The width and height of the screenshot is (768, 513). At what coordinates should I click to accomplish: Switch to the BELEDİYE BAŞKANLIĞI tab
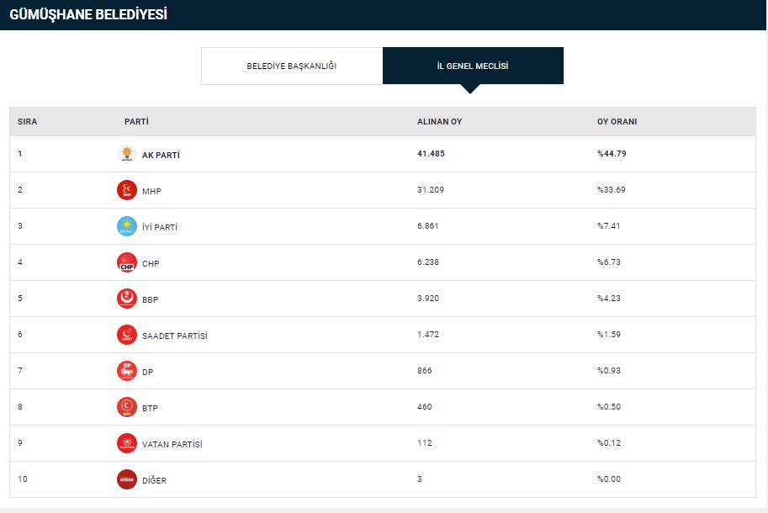click(292, 66)
